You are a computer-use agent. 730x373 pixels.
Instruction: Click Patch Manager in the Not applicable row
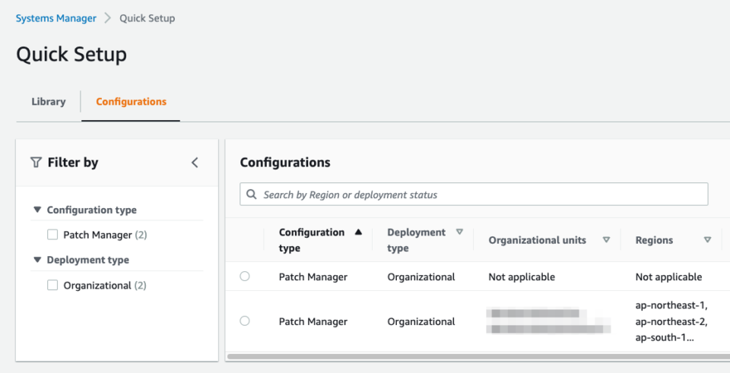coord(313,277)
